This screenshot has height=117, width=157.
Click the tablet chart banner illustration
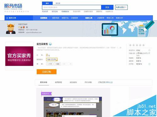point(110,30)
